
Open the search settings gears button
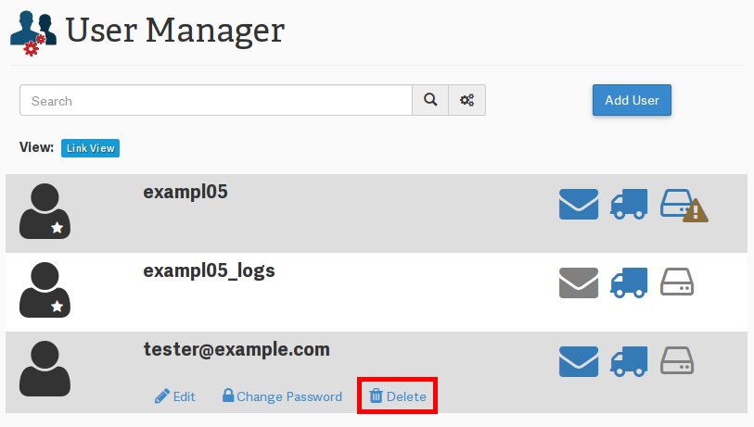(467, 101)
